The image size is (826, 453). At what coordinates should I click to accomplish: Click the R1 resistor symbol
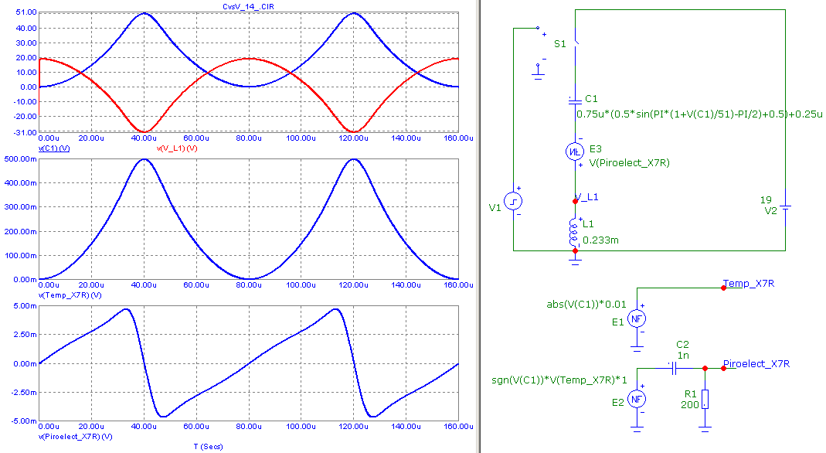705,399
